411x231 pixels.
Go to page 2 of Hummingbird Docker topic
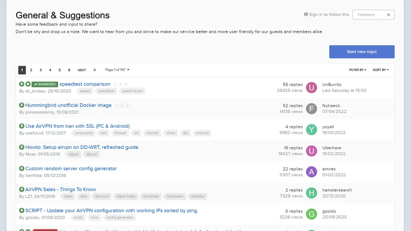point(122,106)
